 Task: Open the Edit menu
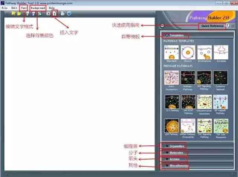click(14, 8)
